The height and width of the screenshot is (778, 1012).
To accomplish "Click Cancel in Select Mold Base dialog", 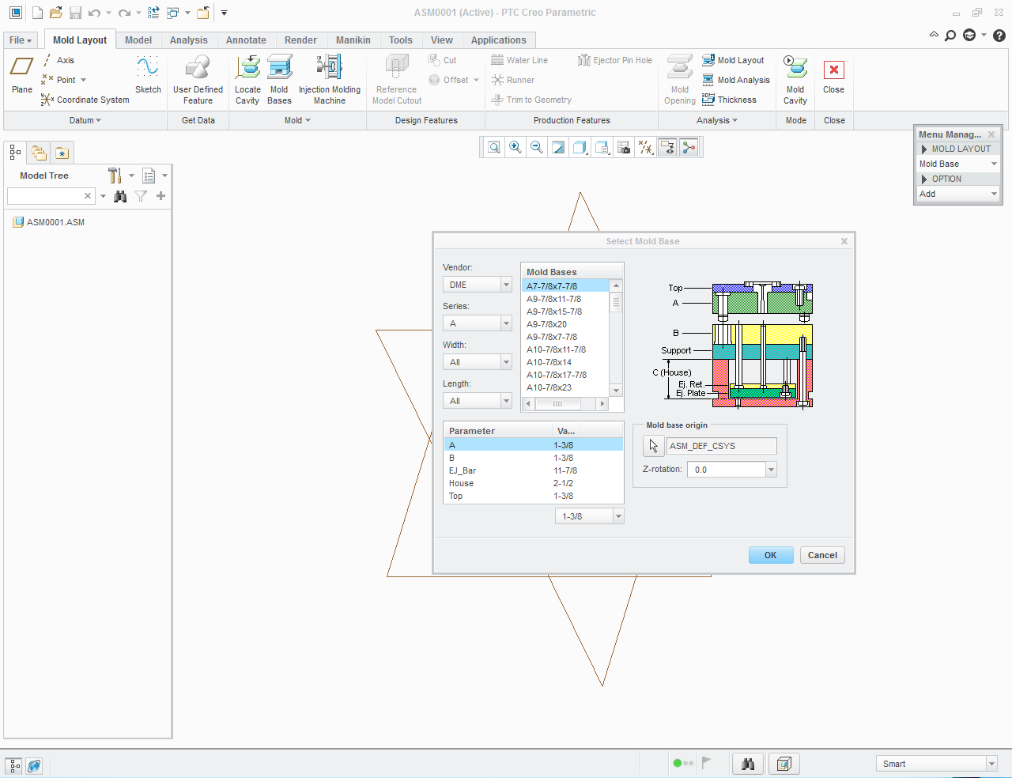I will point(822,555).
